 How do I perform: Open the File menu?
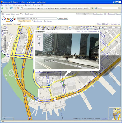coord(2,5)
